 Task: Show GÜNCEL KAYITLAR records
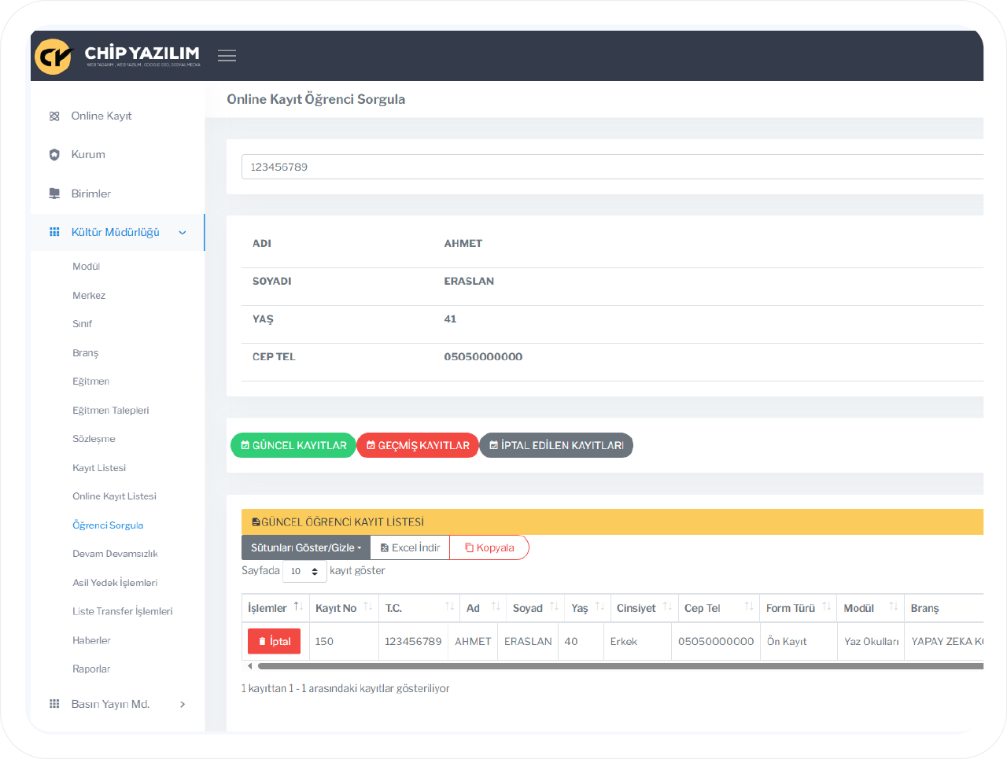click(293, 445)
